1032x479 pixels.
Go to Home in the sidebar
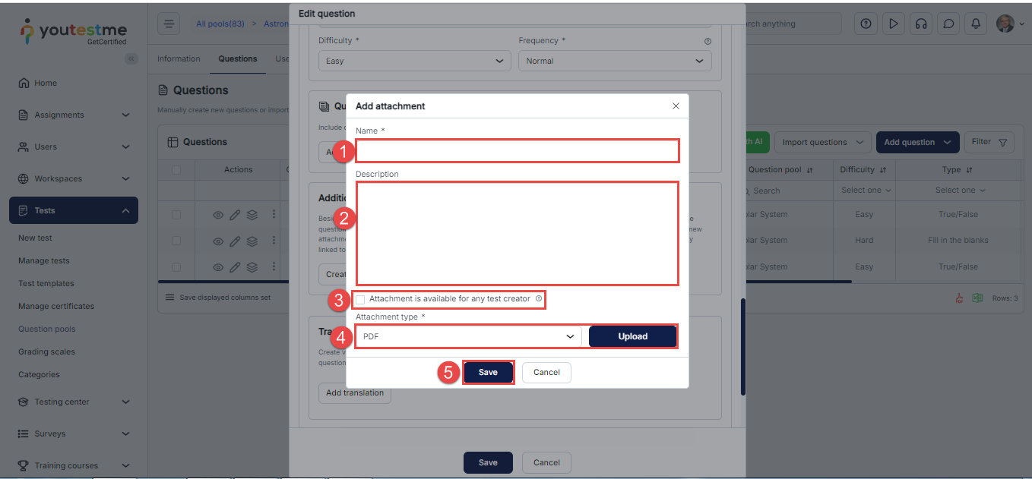(x=46, y=84)
